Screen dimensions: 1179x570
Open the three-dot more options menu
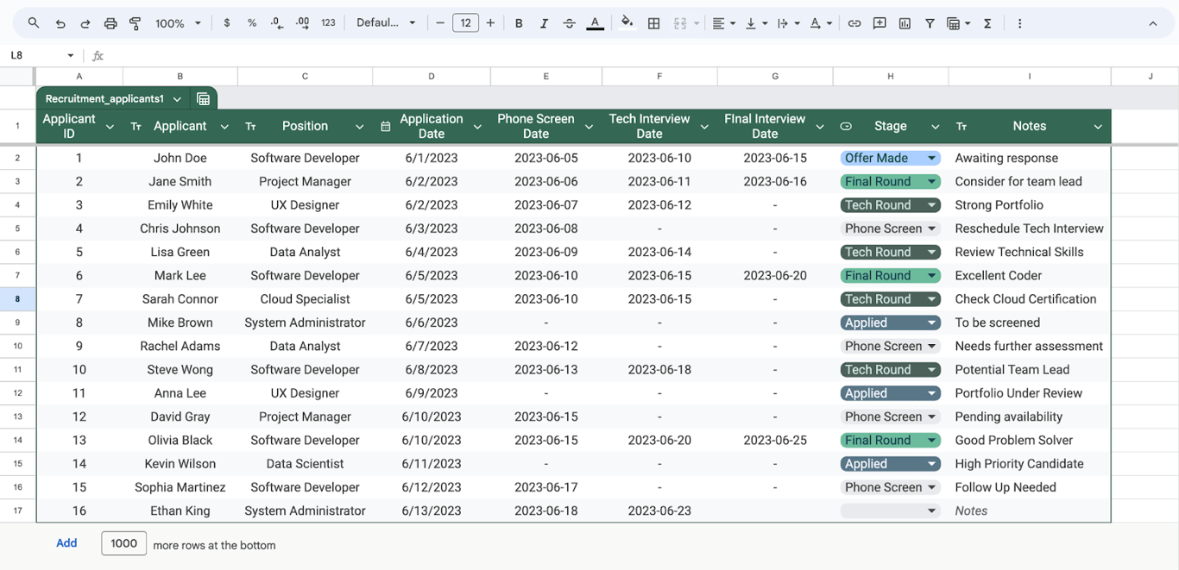click(x=1019, y=23)
